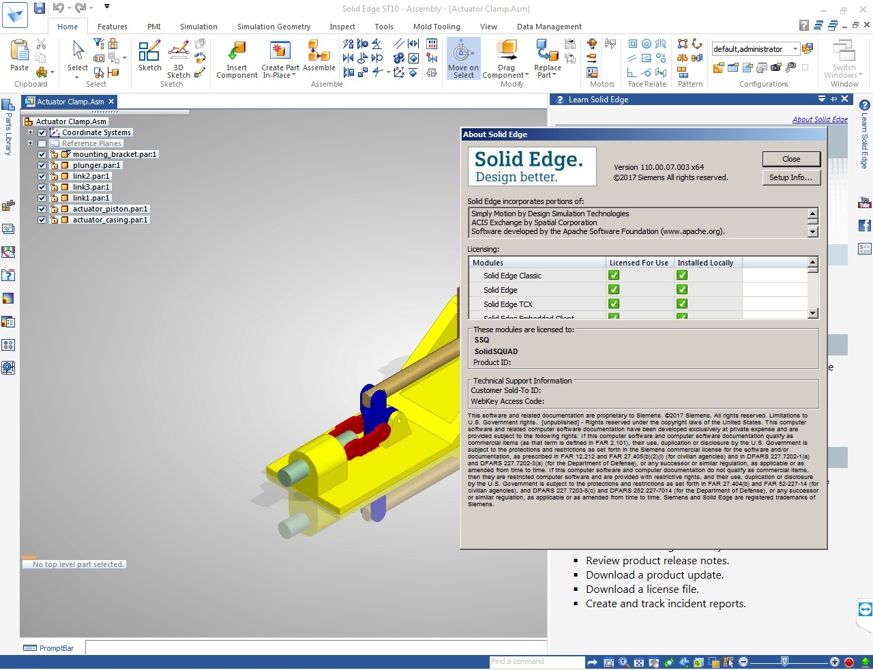The image size is (873, 670).
Task: Open the quick access toolbar customize arrow
Action: (x=107, y=7)
